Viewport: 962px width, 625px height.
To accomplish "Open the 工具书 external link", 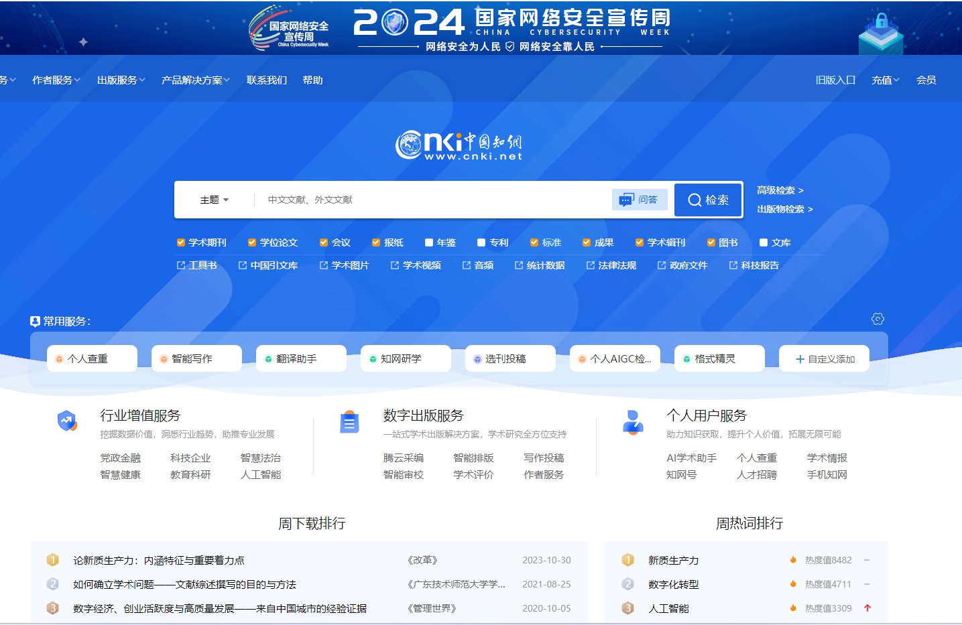I will (196, 265).
